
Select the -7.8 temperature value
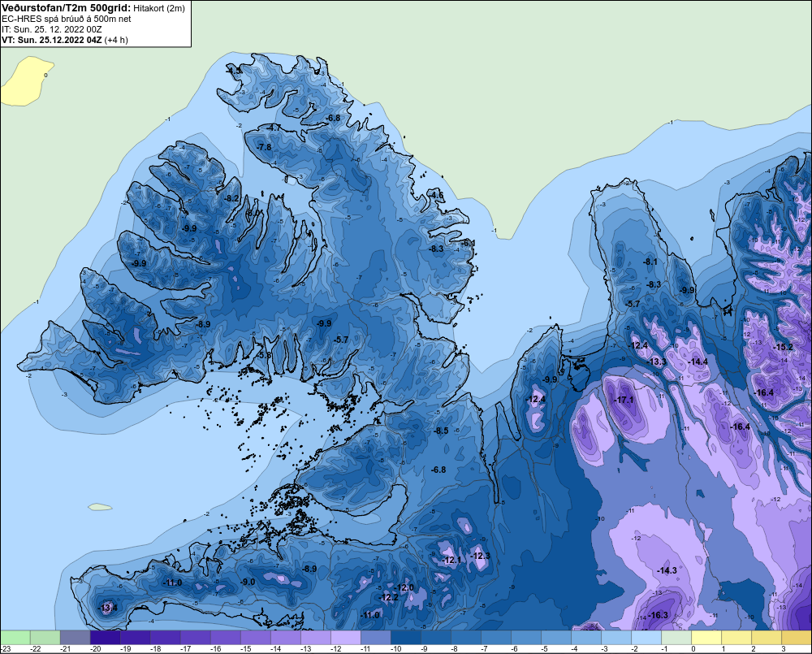click(264, 147)
